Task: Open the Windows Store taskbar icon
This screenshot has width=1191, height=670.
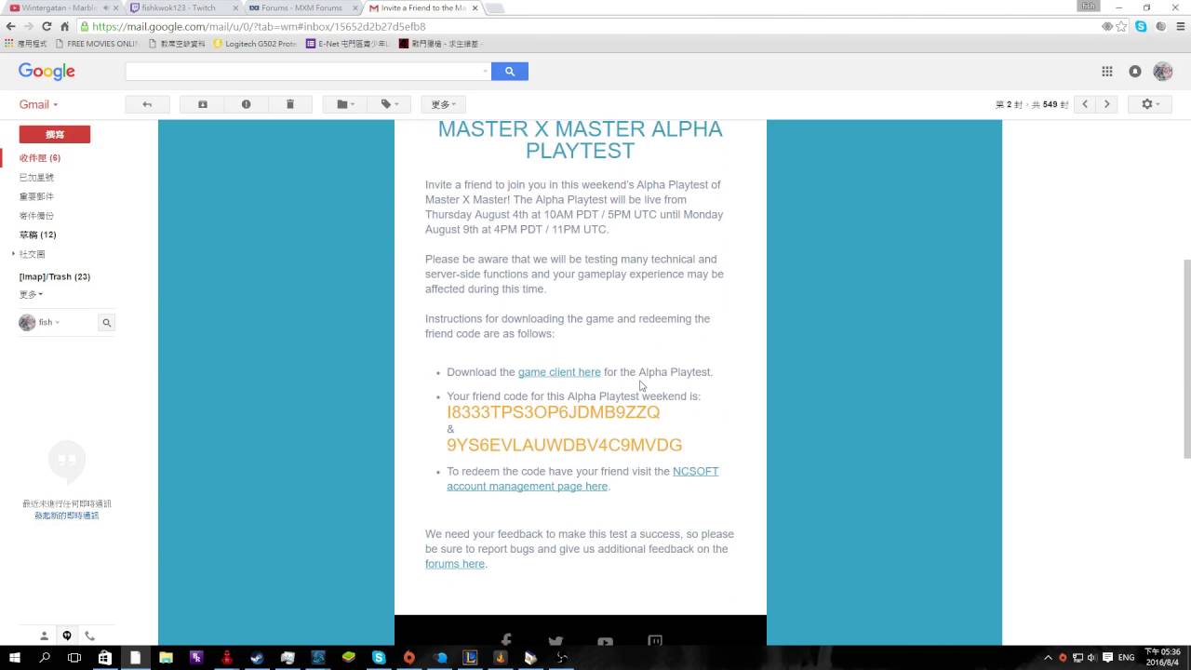Action: coord(105,658)
